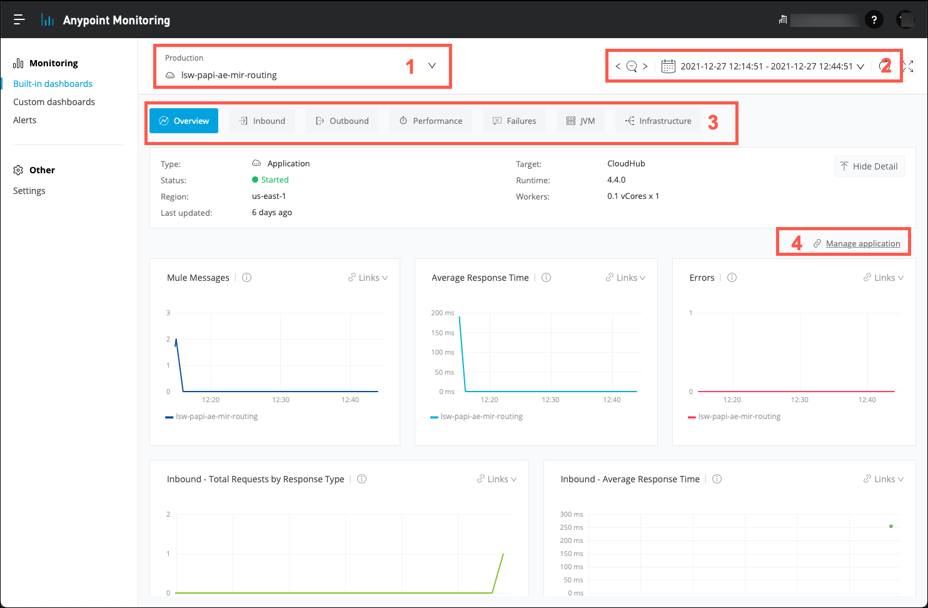Open Links dropdown on Inbound Total Requests
Viewport: 928px width, 608px height.
pyautogui.click(x=497, y=479)
